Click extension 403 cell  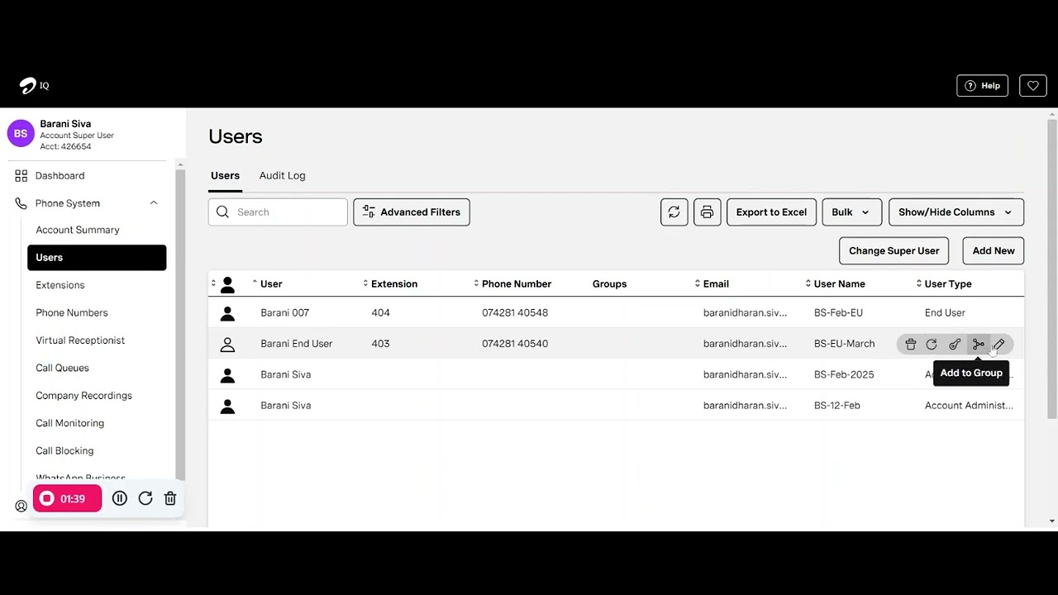click(380, 344)
